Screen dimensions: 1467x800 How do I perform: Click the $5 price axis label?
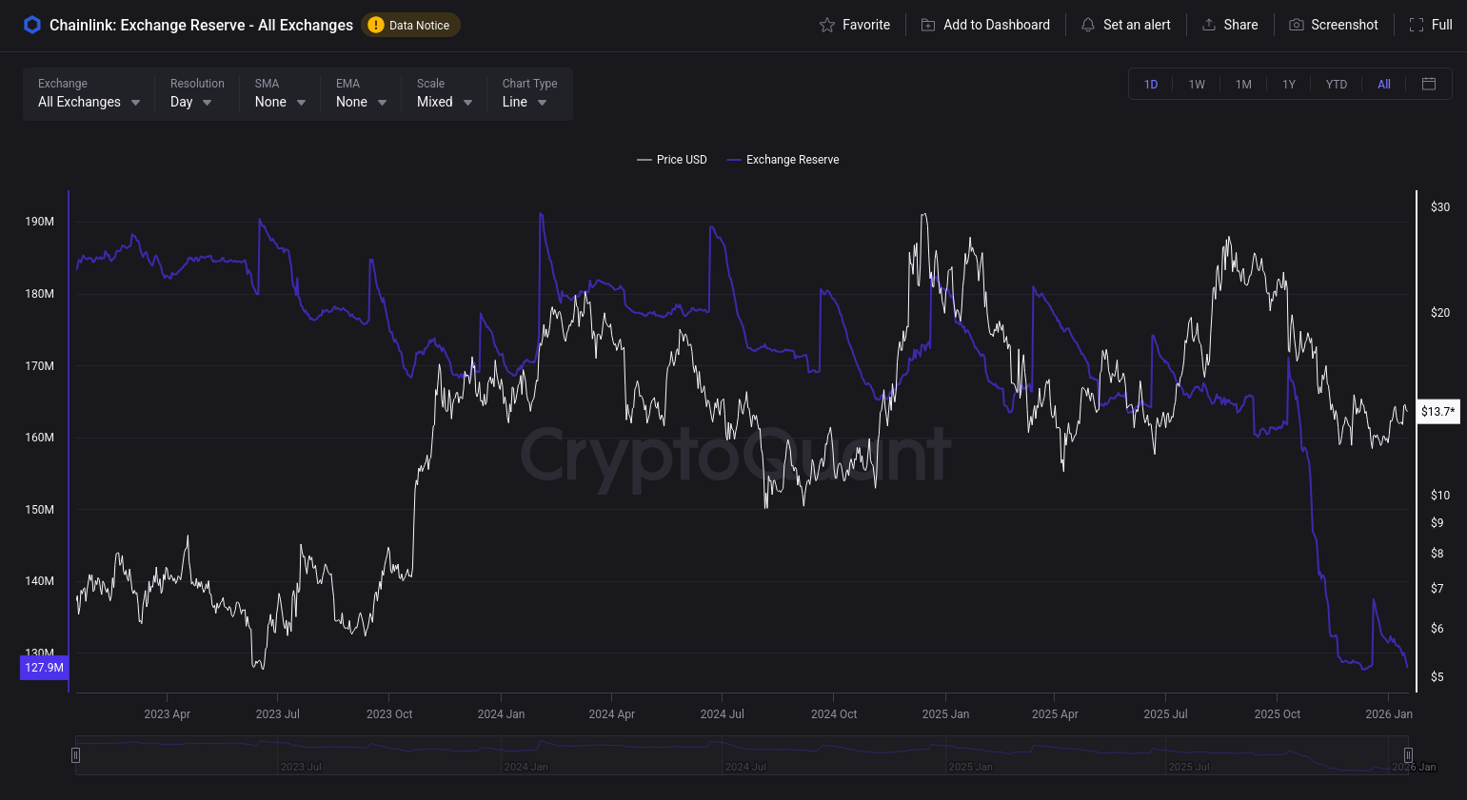tap(1437, 677)
